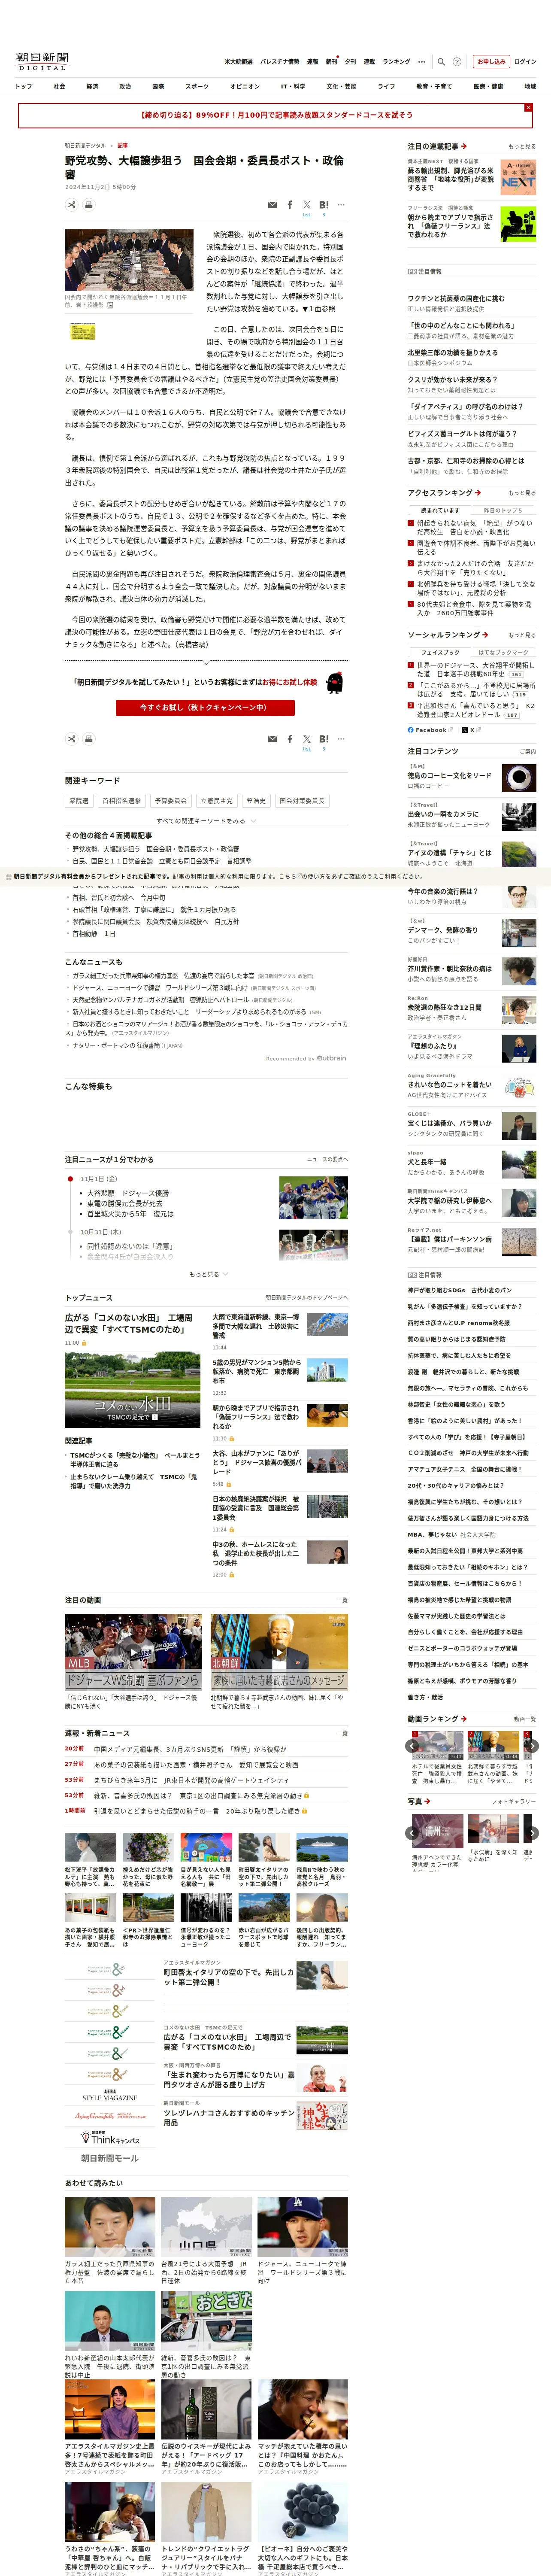
Task: Click the bottom Facebook share icon
Action: 290,739
